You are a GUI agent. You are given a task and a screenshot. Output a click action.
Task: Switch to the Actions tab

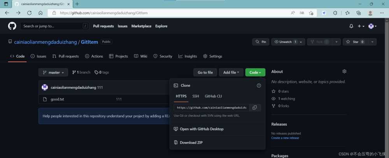pos(94,56)
